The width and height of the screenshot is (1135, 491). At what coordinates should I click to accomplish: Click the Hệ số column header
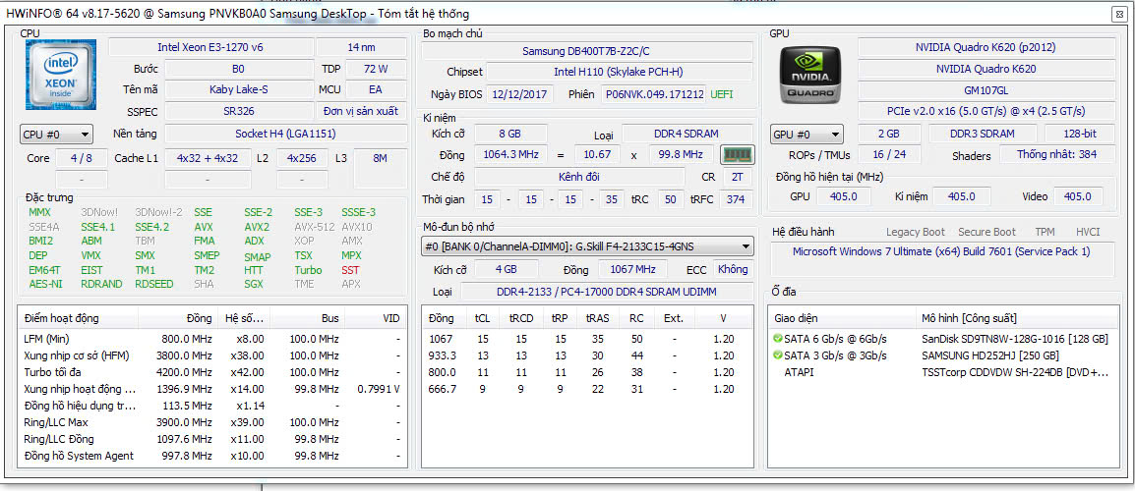coord(245,318)
